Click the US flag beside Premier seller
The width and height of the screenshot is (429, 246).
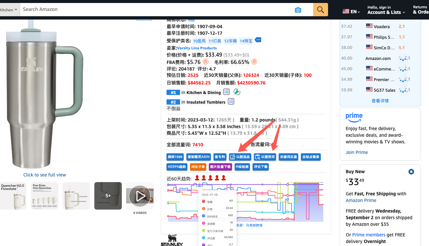click(369, 79)
